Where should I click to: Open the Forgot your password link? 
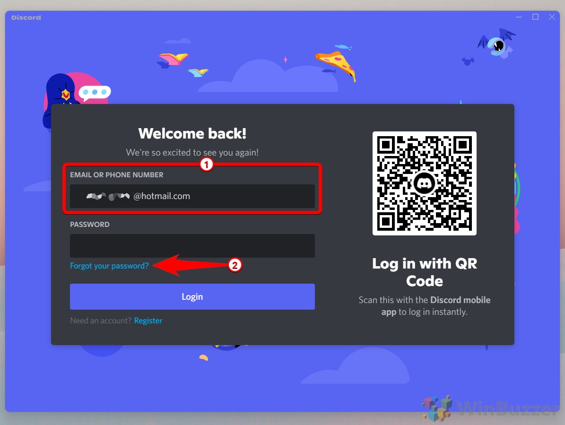109,266
